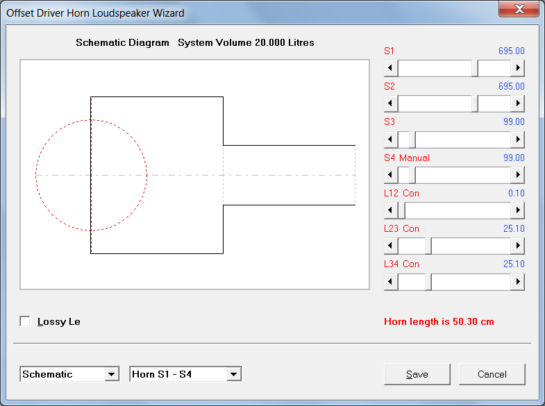Image resolution: width=545 pixels, height=406 pixels.
Task: Click the S2 slider thumb
Action: click(475, 103)
